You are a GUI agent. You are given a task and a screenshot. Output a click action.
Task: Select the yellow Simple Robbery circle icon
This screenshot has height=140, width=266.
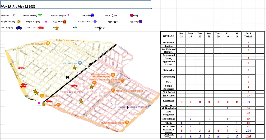tap(19, 21)
